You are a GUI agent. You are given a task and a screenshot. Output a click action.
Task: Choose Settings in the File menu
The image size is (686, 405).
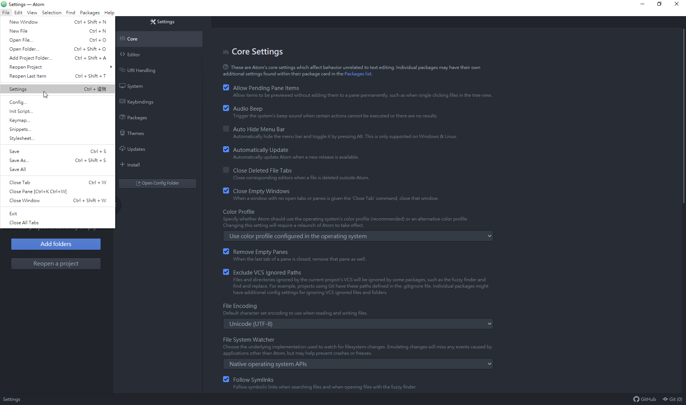click(x=57, y=89)
